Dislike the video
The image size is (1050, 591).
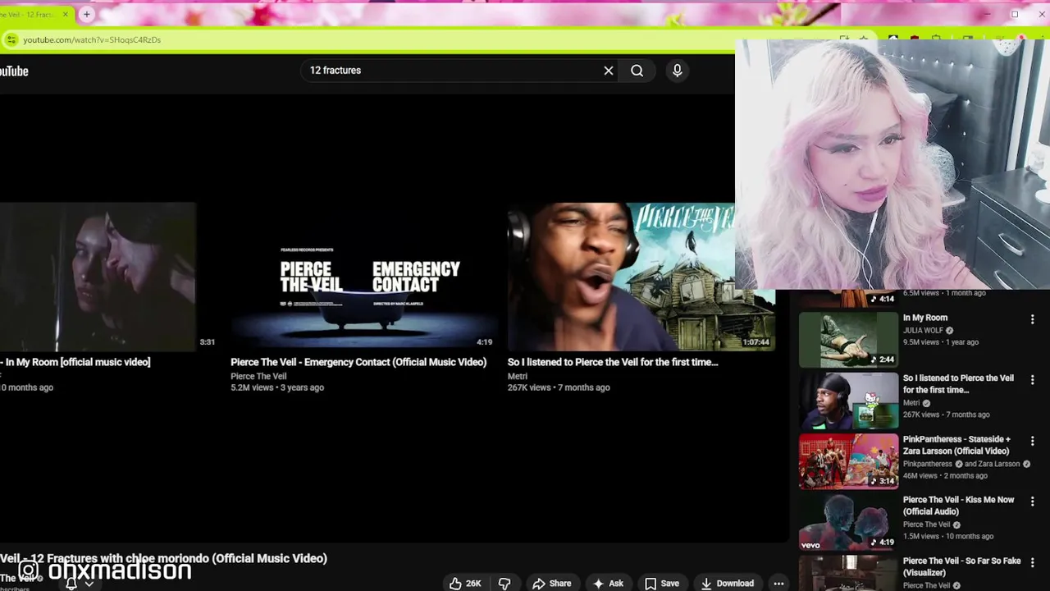(x=504, y=584)
